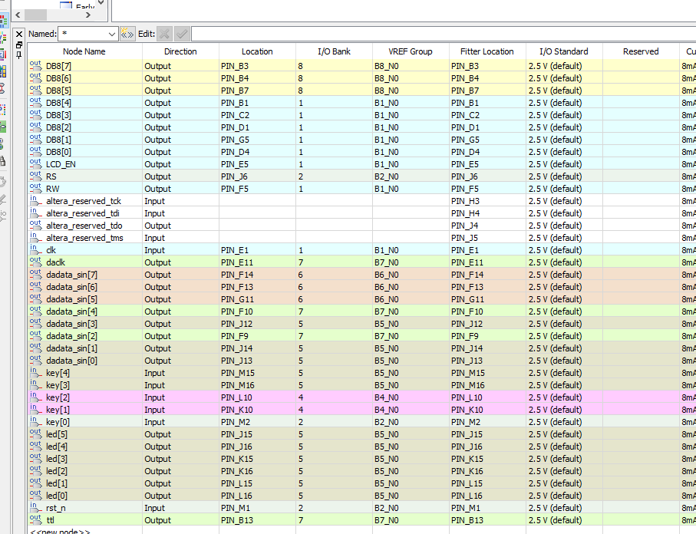Click the I/O Bank cell of RS row
The width and height of the screenshot is (696, 534).
[x=334, y=176]
